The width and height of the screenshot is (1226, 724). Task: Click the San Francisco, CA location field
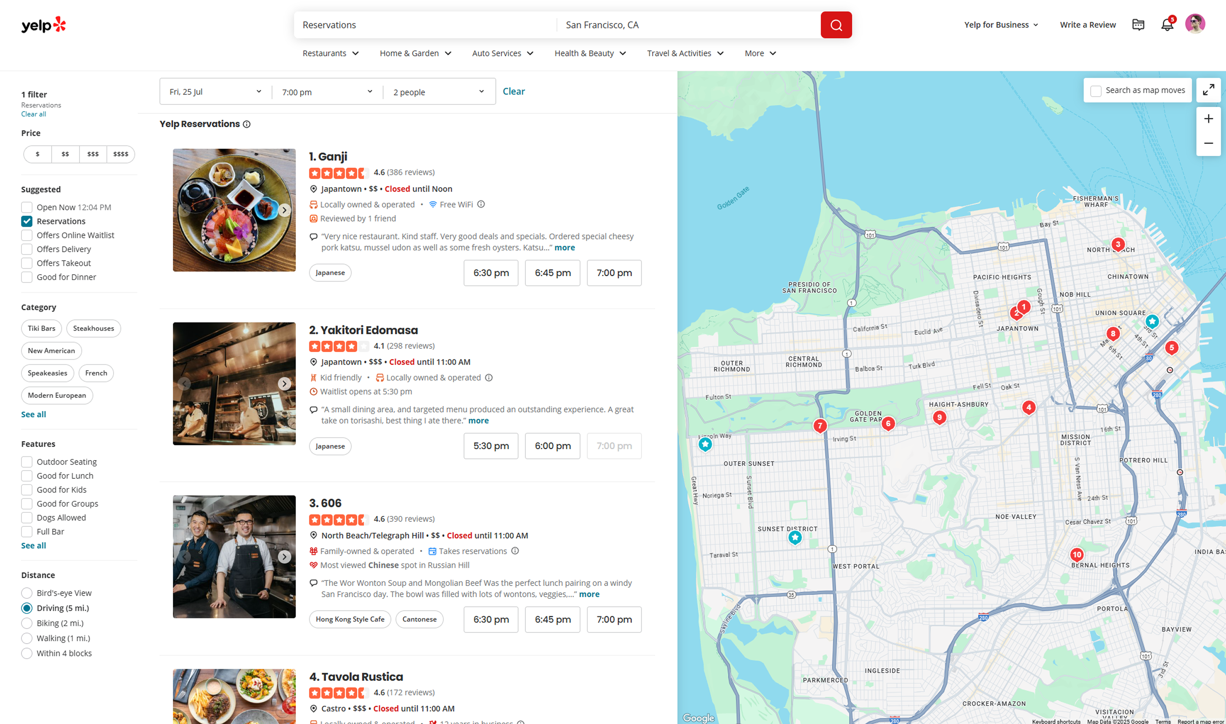pos(688,25)
